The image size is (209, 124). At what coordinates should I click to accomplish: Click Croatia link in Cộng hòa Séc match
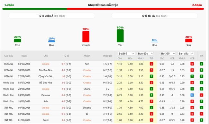tap(87, 76)
